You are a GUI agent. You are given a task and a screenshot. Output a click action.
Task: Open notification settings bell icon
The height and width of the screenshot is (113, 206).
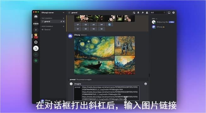click(138, 13)
